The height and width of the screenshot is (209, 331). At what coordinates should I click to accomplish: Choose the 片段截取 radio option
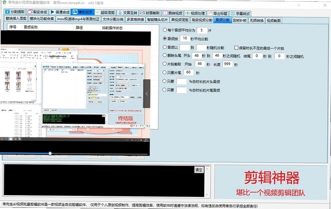164,64
